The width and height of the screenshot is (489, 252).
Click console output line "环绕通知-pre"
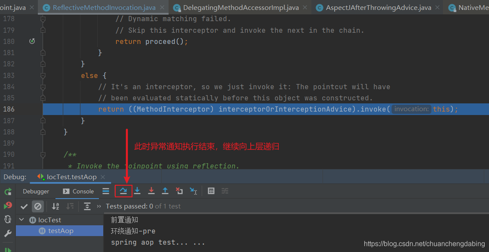coord(133,231)
